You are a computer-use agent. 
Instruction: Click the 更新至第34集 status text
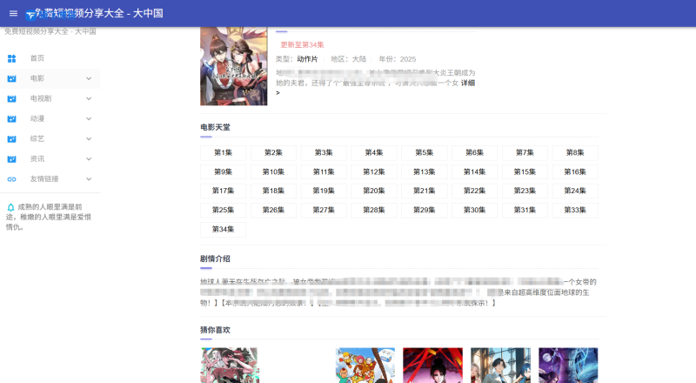coord(302,45)
